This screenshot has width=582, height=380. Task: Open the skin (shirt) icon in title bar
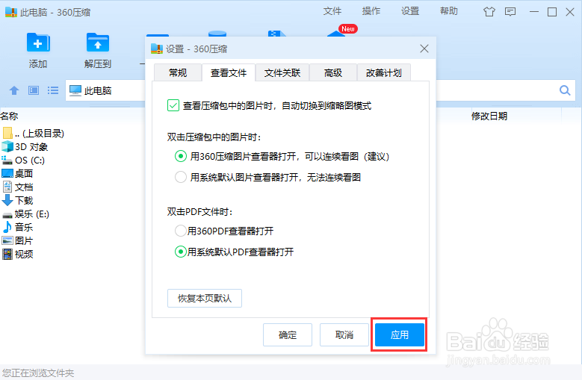tap(489, 12)
